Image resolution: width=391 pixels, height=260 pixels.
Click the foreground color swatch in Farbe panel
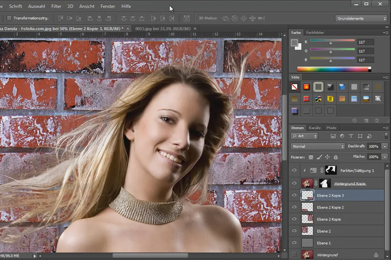tap(294, 43)
